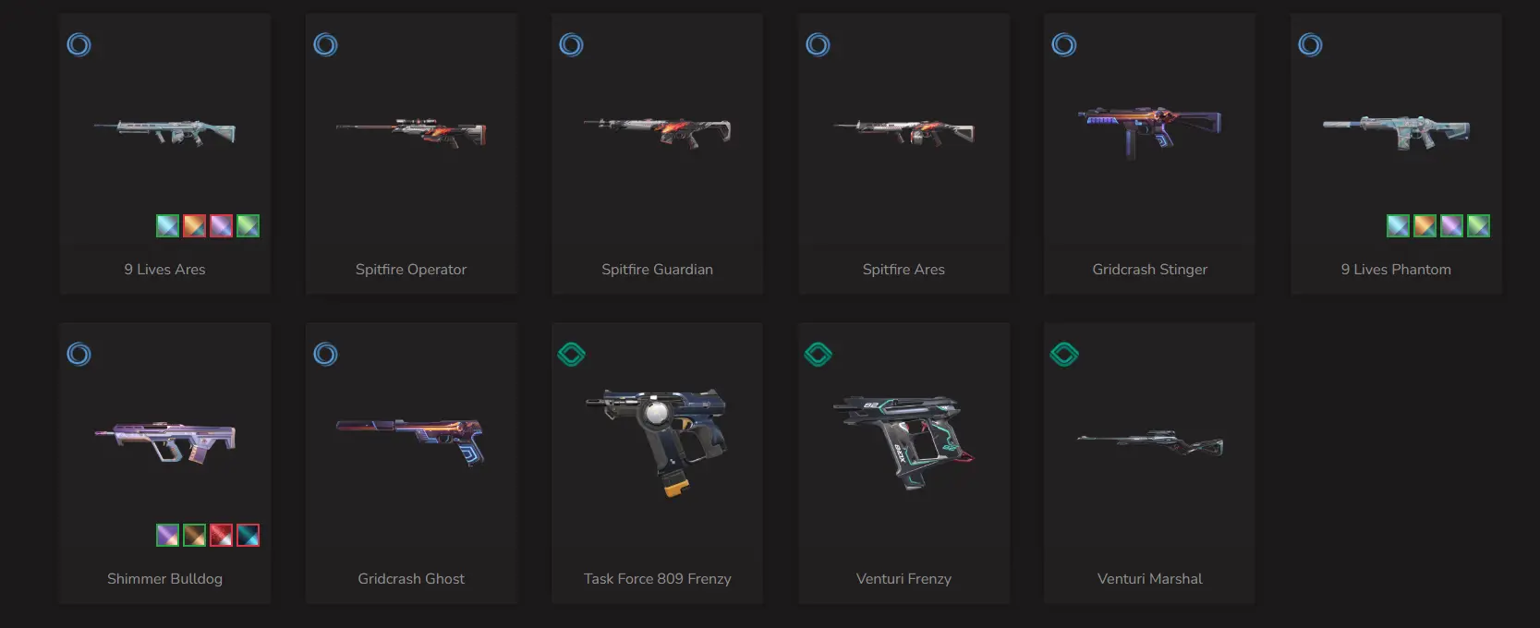Viewport: 1540px width, 628px height.
Task: Click the Task Force 809 Frenzy label
Action: pyautogui.click(x=657, y=579)
